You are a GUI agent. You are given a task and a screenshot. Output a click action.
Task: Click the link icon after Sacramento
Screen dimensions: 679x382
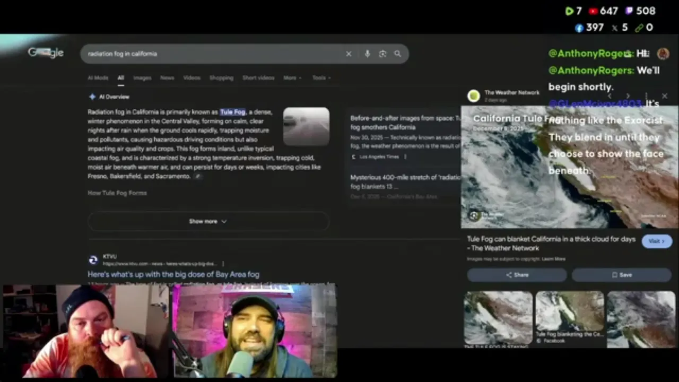pyautogui.click(x=198, y=176)
